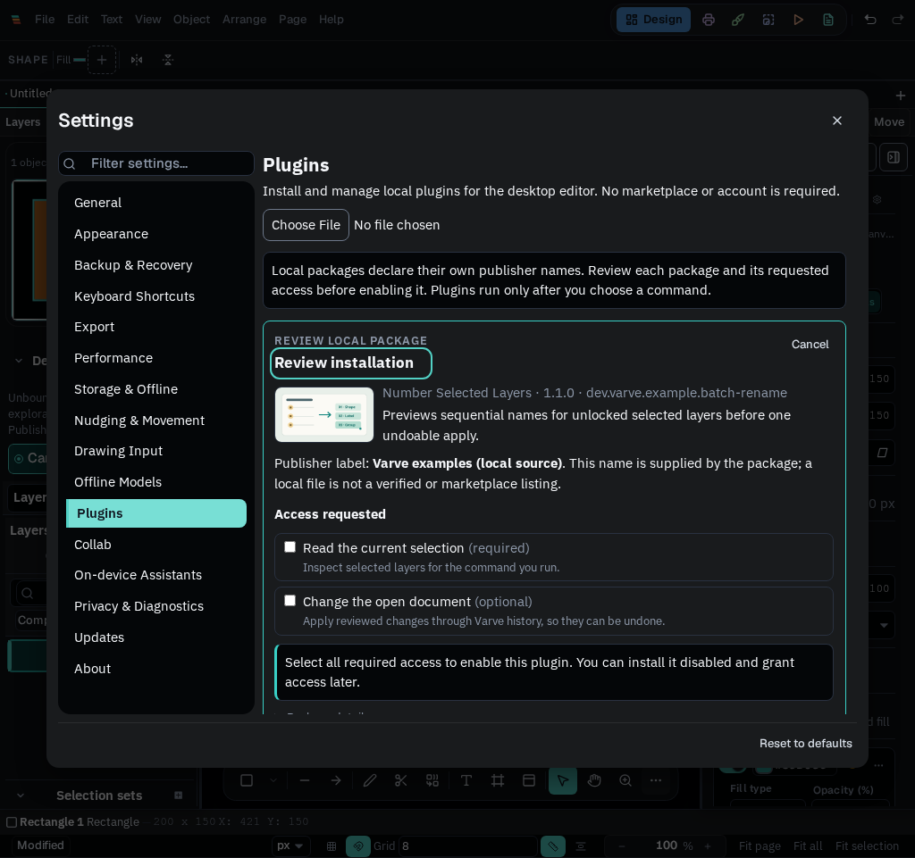Open the paintbrush mode icon
The height and width of the screenshot is (858, 915).
click(x=737, y=20)
